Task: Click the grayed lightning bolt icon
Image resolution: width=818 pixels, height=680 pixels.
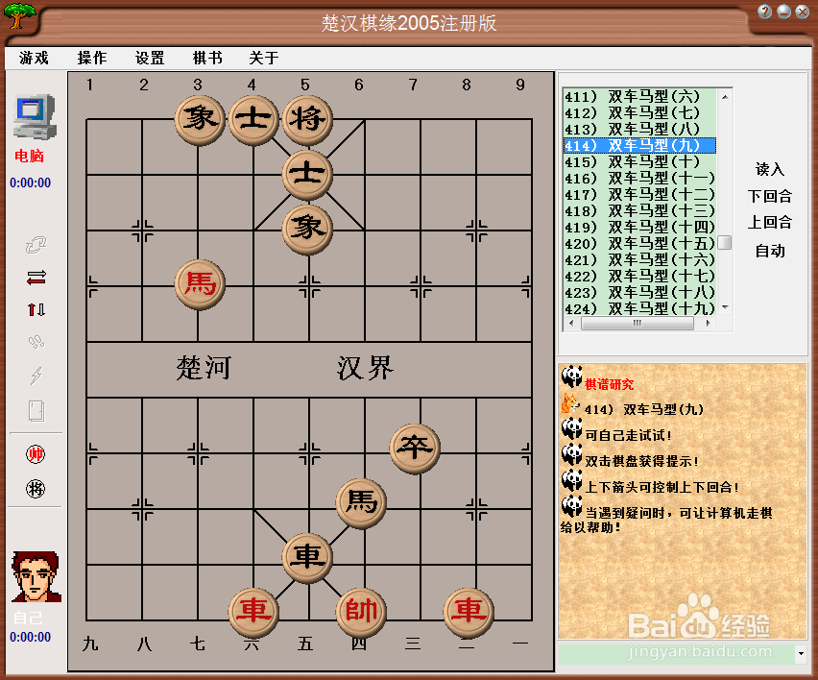Action: (x=36, y=375)
